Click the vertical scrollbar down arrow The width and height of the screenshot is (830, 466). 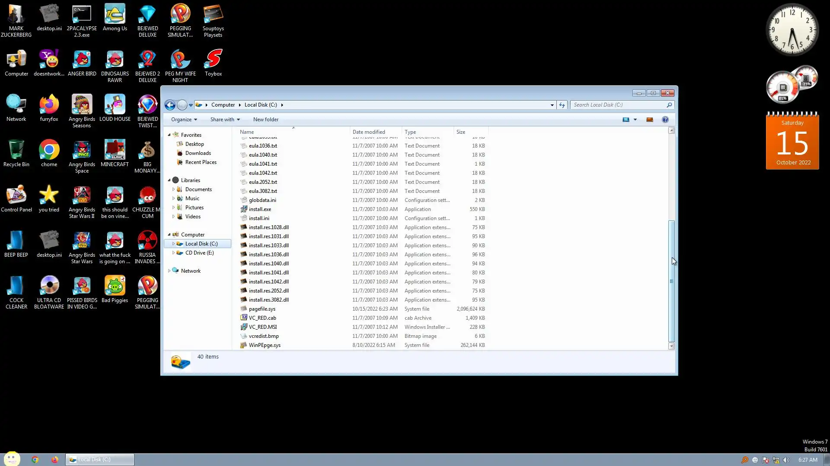pos(671,346)
